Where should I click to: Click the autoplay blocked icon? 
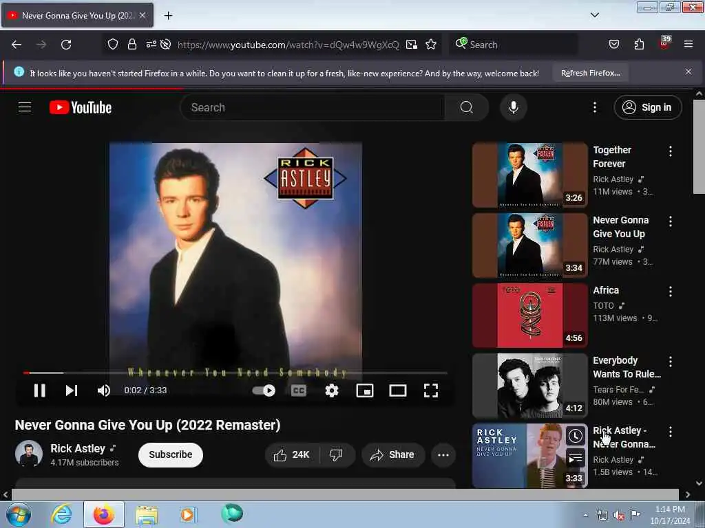(x=165, y=45)
